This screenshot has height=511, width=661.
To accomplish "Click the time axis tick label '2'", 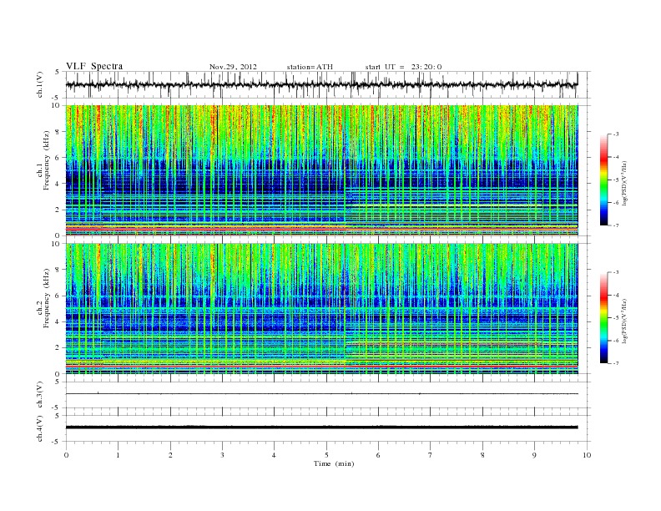I will (x=170, y=455).
